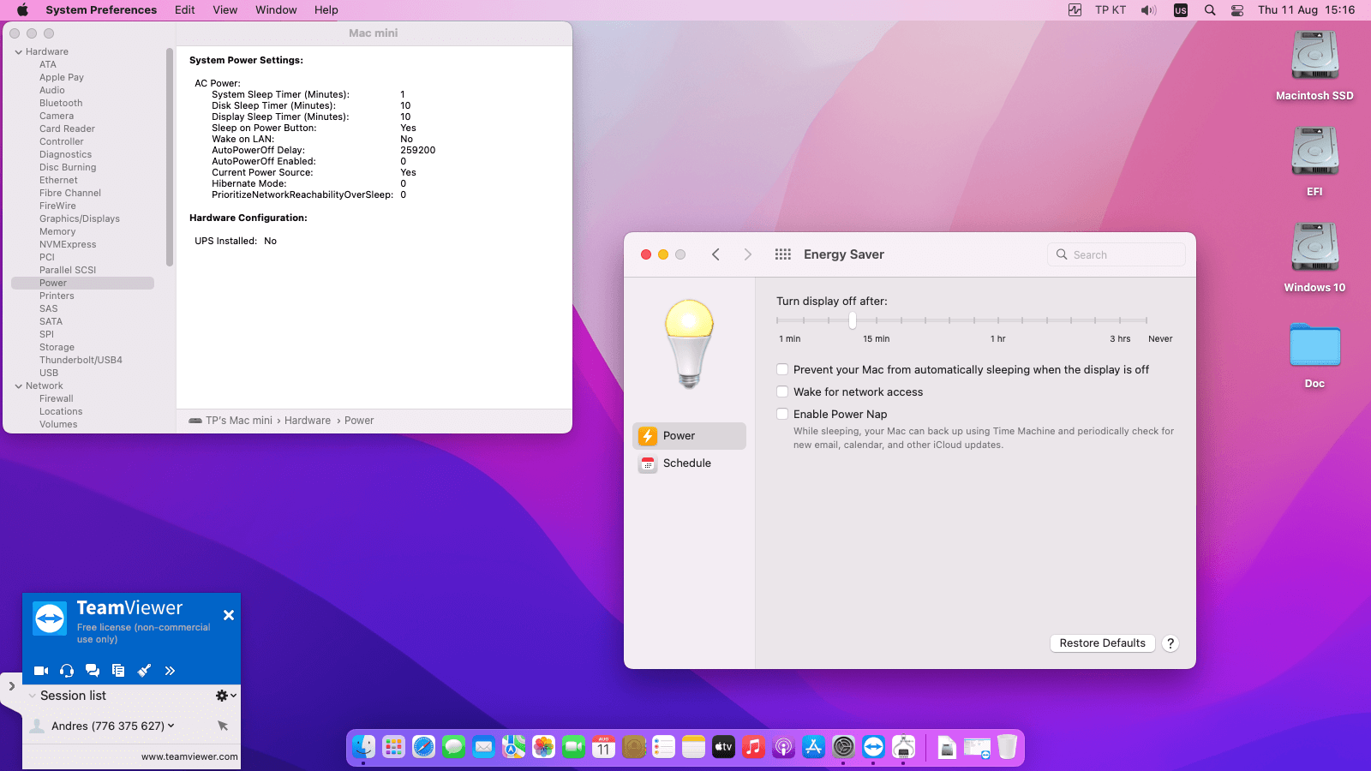Select Power in the Energy Saver sidebar
The image size is (1371, 771).
pyautogui.click(x=690, y=436)
